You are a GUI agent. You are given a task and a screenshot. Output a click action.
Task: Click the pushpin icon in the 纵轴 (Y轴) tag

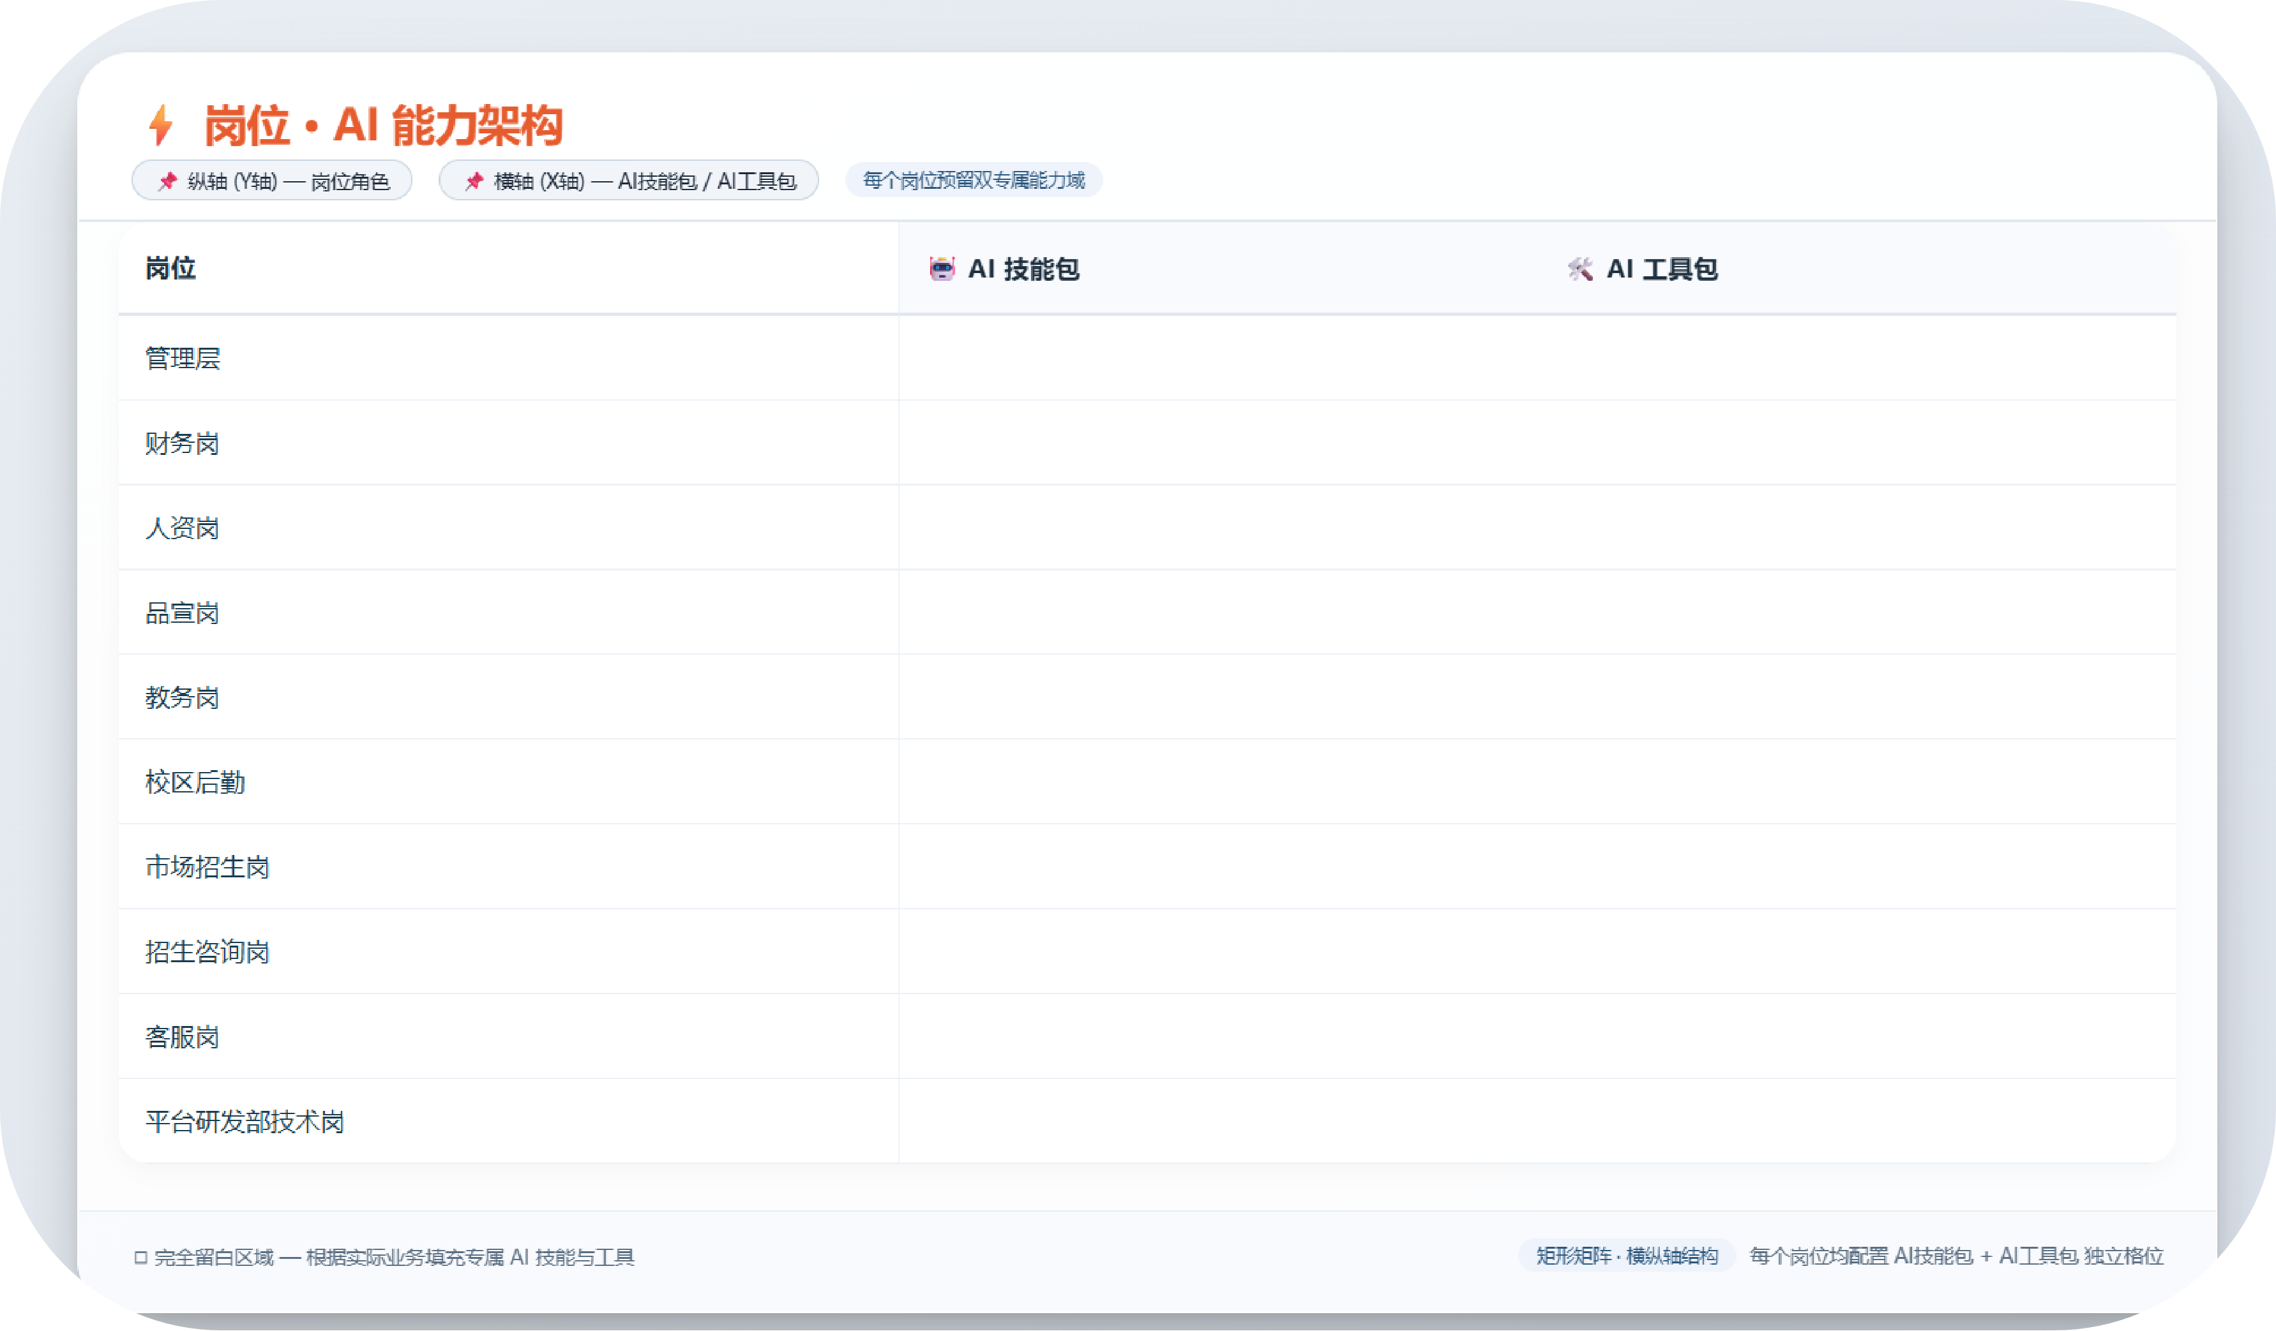[x=168, y=181]
